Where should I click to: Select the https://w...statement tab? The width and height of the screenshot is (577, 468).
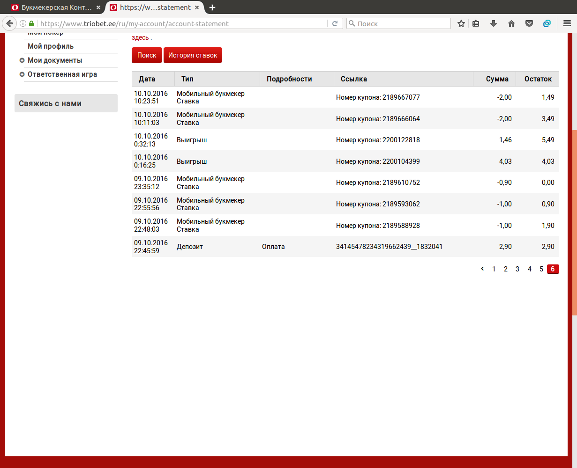(x=155, y=7)
